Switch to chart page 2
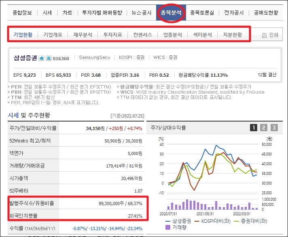Viewport: 288px width, 237px height. pyautogui.click(x=264, y=128)
